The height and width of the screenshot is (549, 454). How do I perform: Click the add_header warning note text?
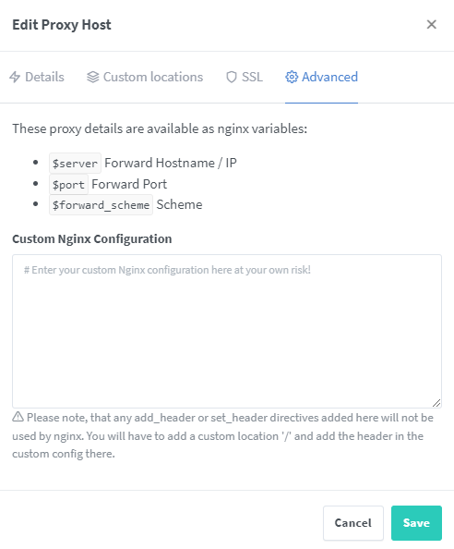223,435
